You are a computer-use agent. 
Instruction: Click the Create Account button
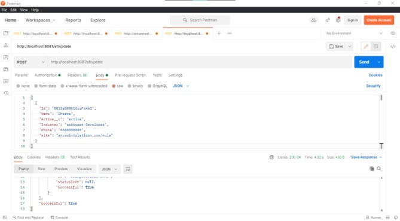379,20
